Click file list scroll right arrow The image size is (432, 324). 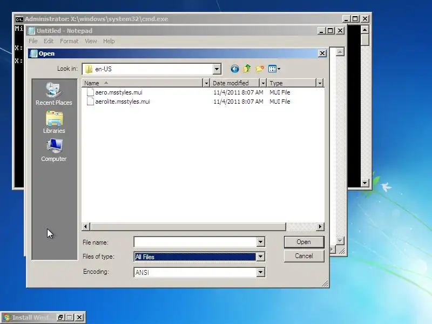click(320, 226)
